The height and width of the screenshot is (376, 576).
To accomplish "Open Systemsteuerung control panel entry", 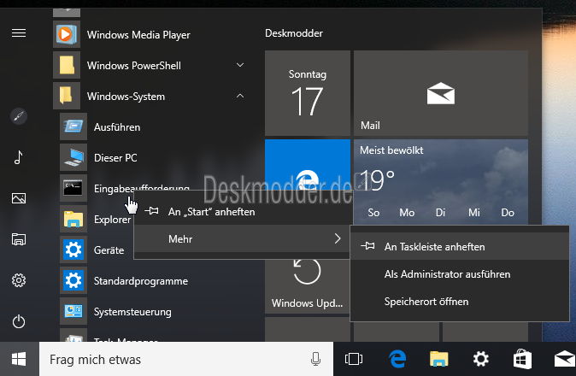I will tap(155, 312).
